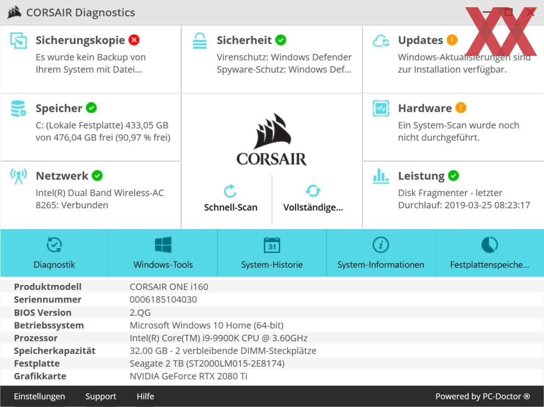The image size is (544, 407).
Task: Click the 'Es wurde kein Backup von' description
Action: point(91,57)
